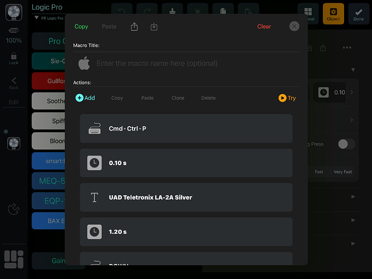Click the smart:EQ blue plugin button
Viewport: 372px width, 279px height.
click(x=49, y=161)
